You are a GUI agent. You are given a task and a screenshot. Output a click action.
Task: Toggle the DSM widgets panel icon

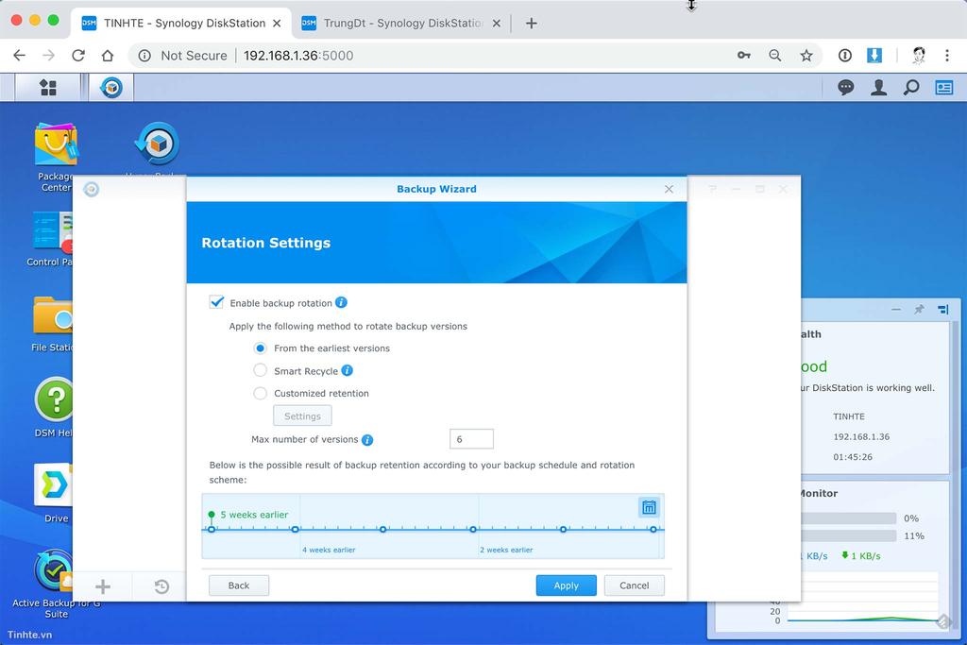[x=943, y=88]
